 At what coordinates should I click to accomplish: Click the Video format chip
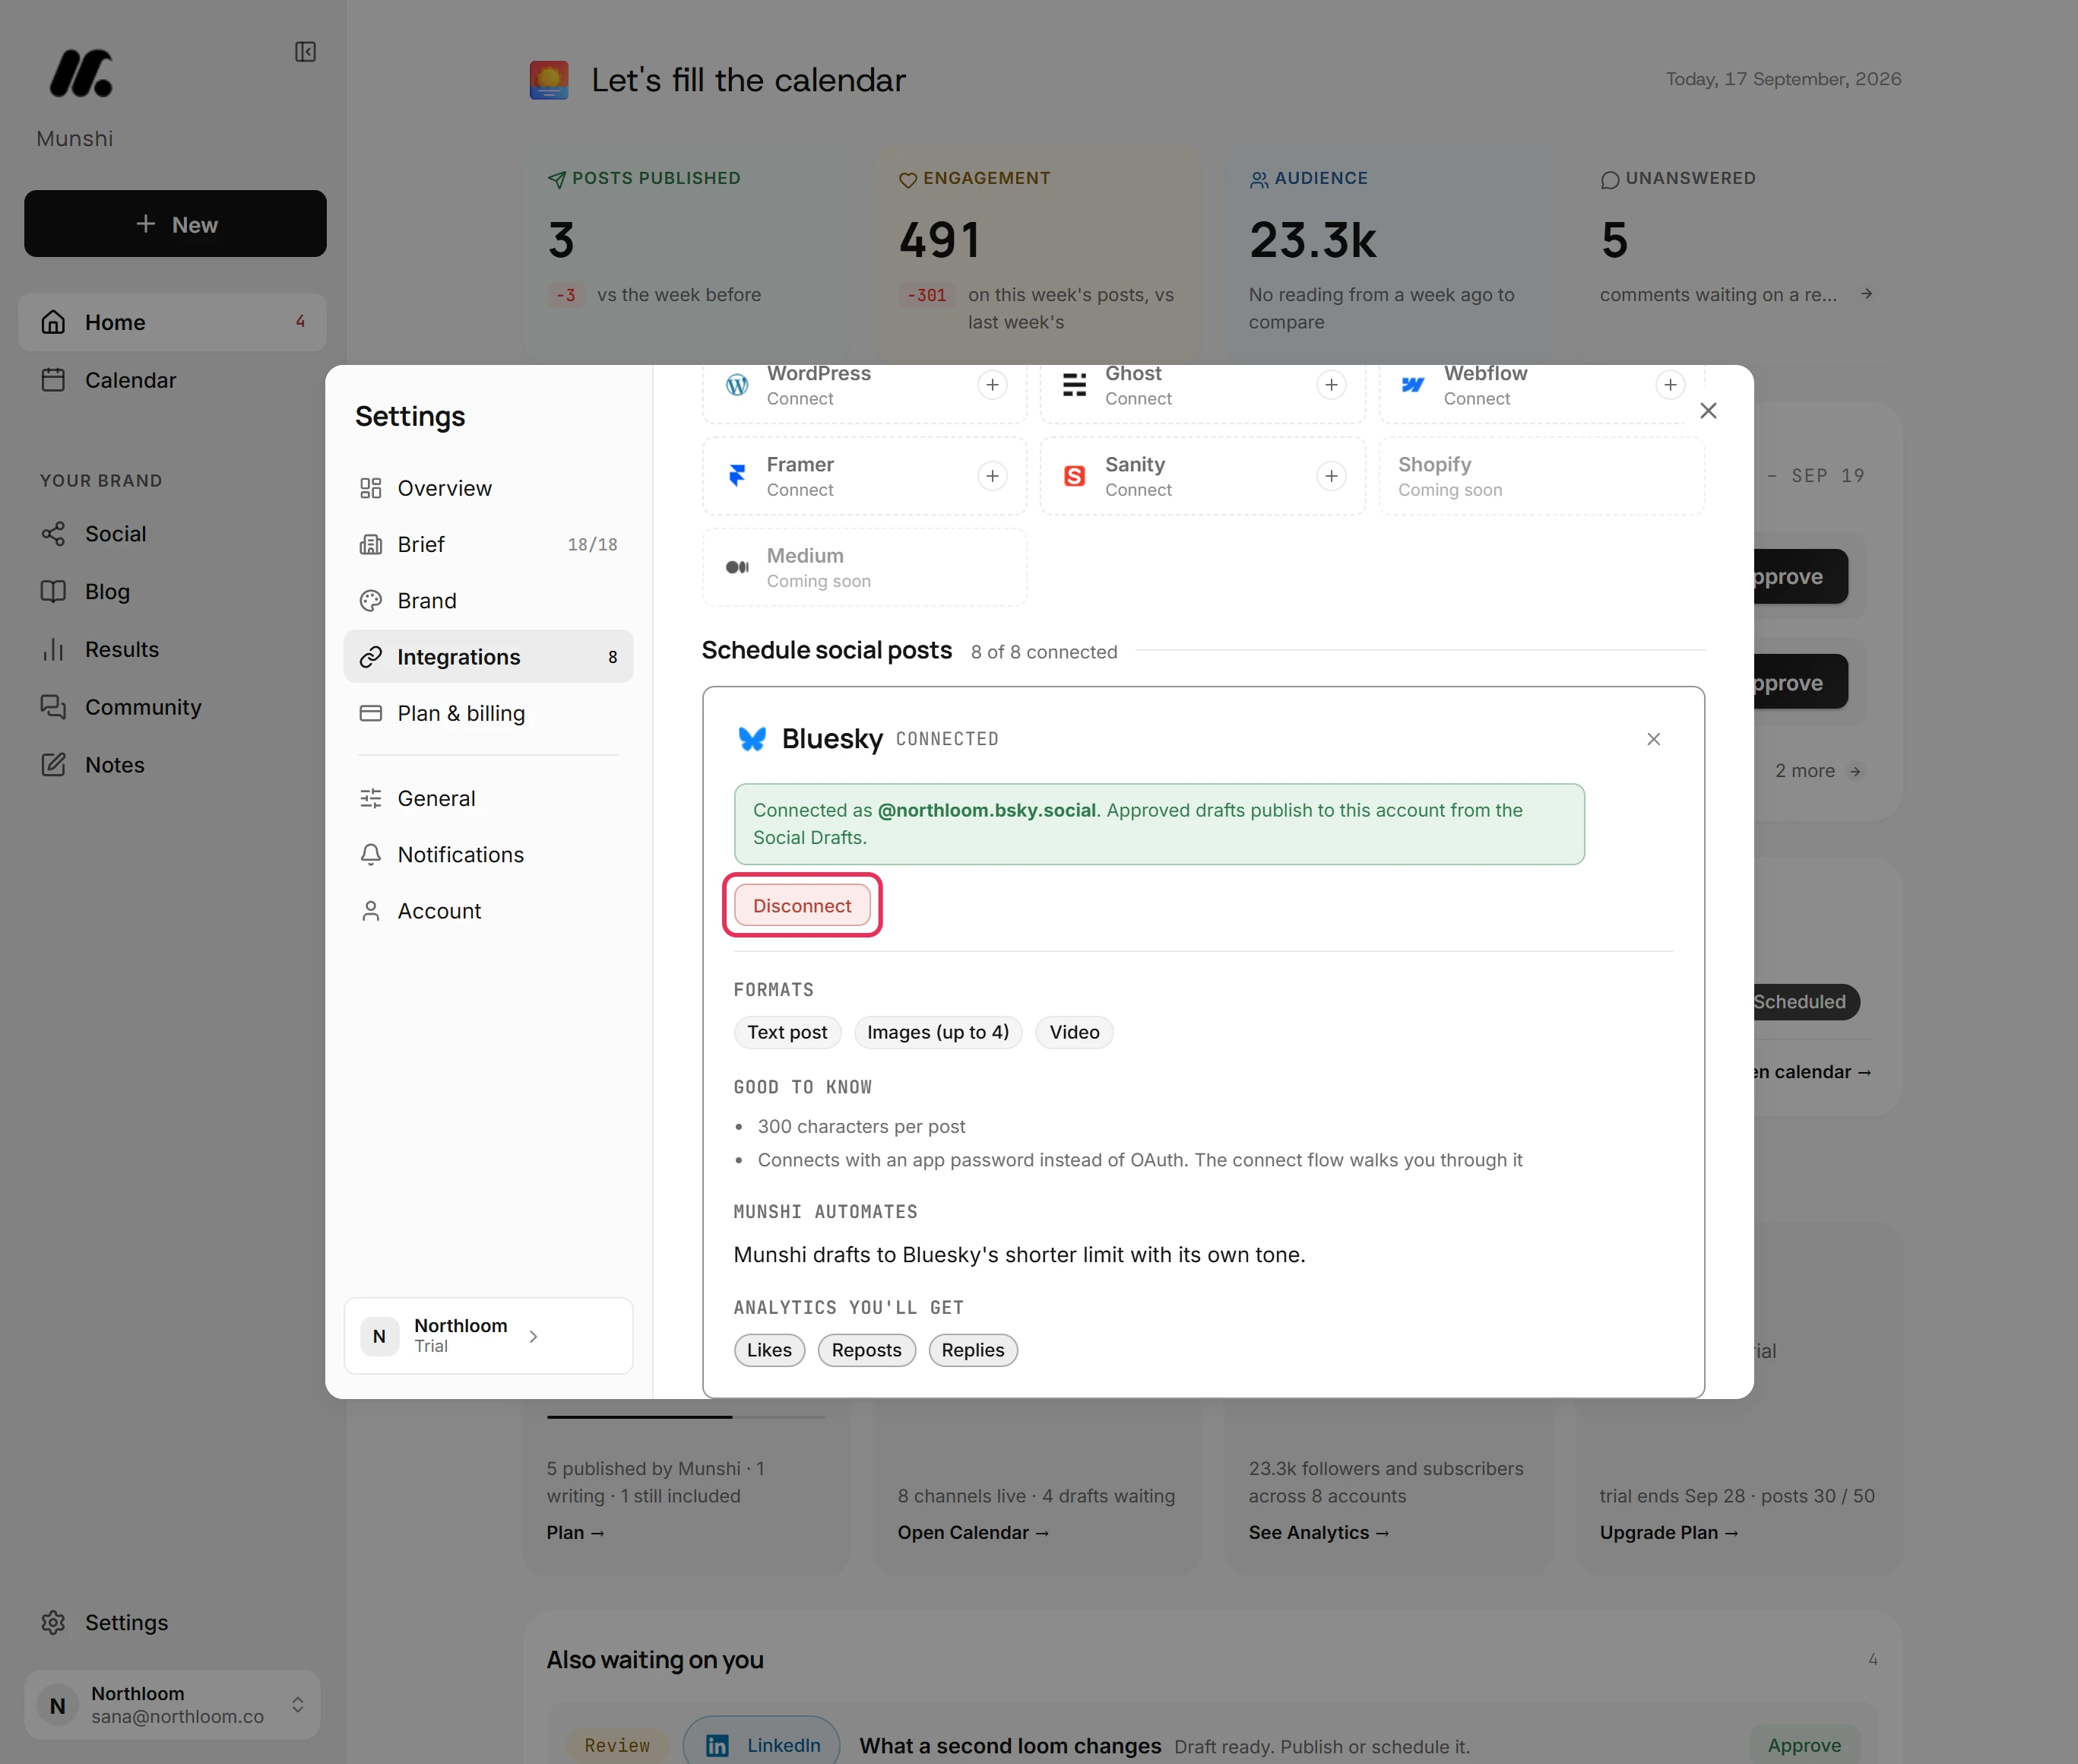(x=1075, y=1032)
